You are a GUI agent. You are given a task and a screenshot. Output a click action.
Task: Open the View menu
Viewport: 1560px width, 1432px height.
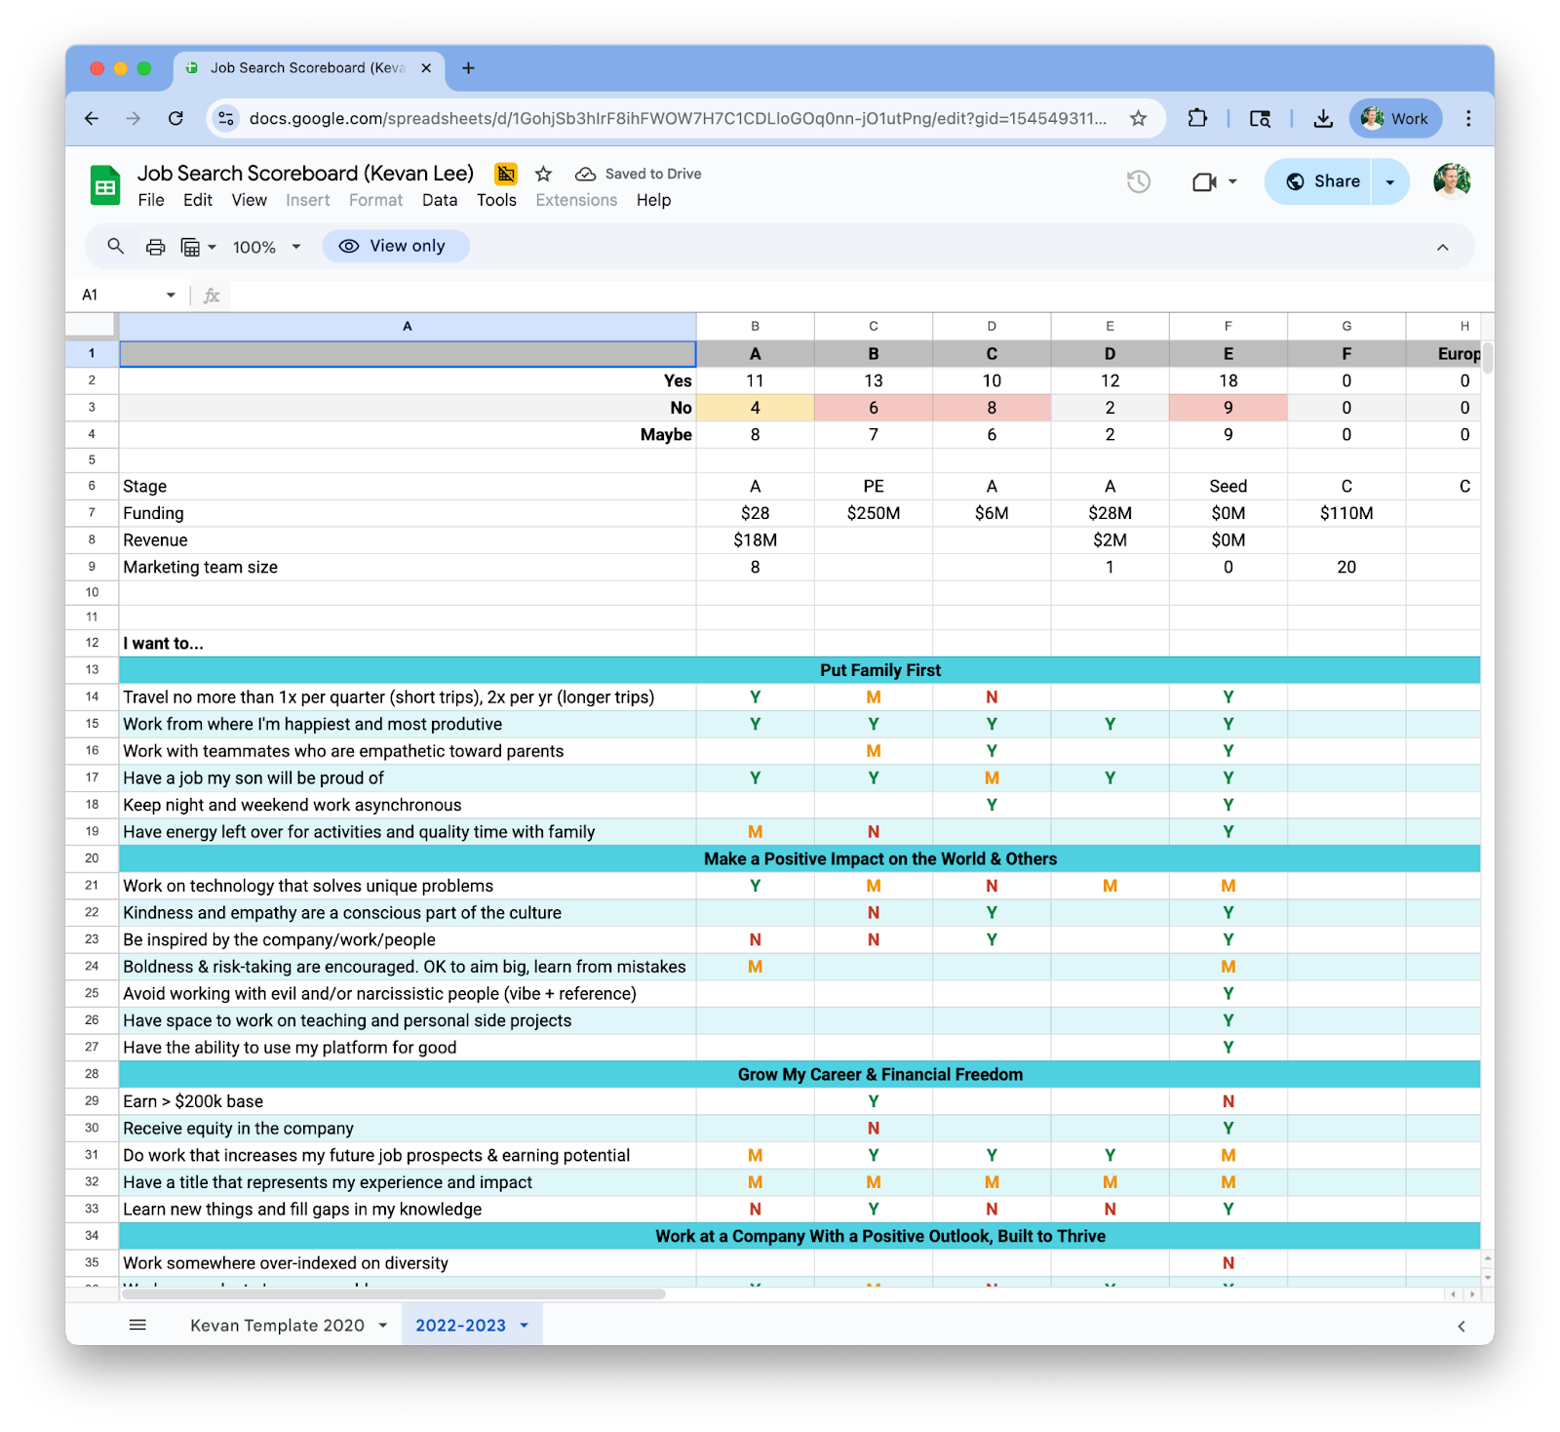pos(249,200)
